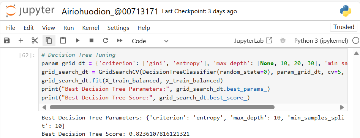Click the Last Checkpoint text
This screenshot has width=360, height=138.
(199, 11)
